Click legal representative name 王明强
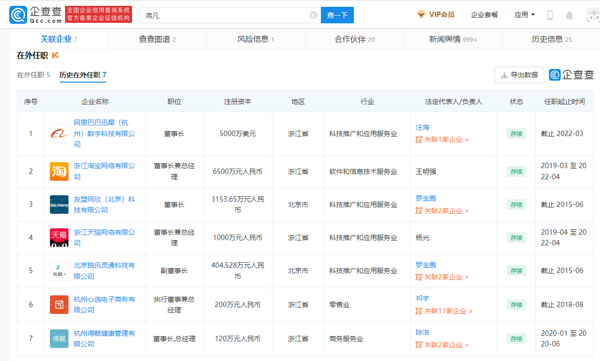The image size is (600, 361). pos(426,172)
